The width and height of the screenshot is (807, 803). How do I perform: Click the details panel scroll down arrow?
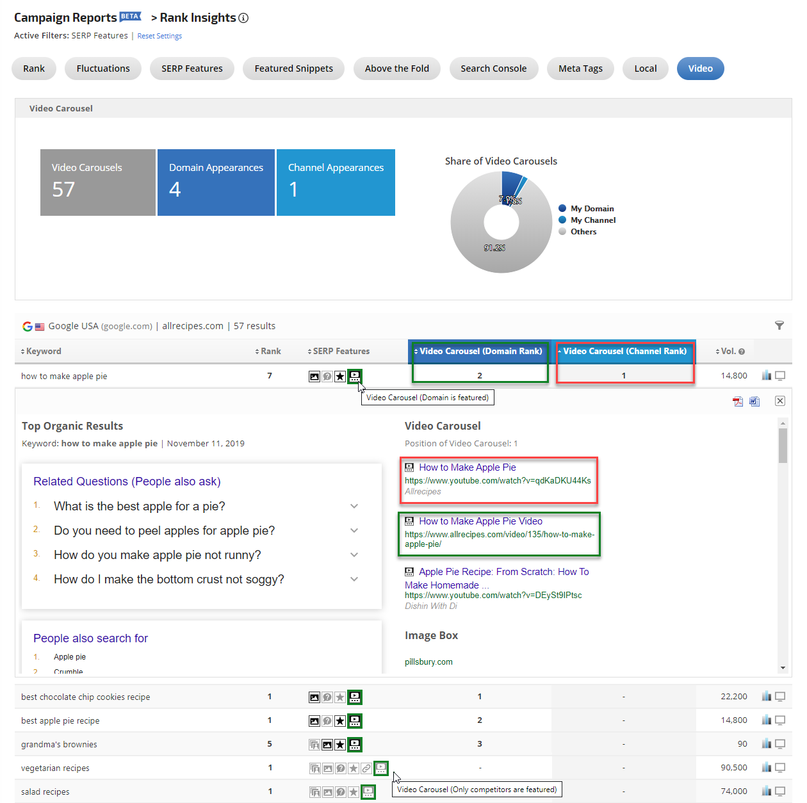coord(783,668)
